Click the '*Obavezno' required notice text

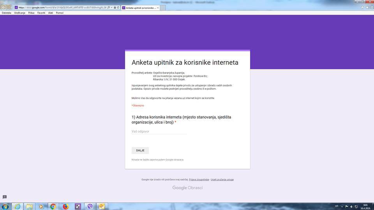tap(138, 105)
